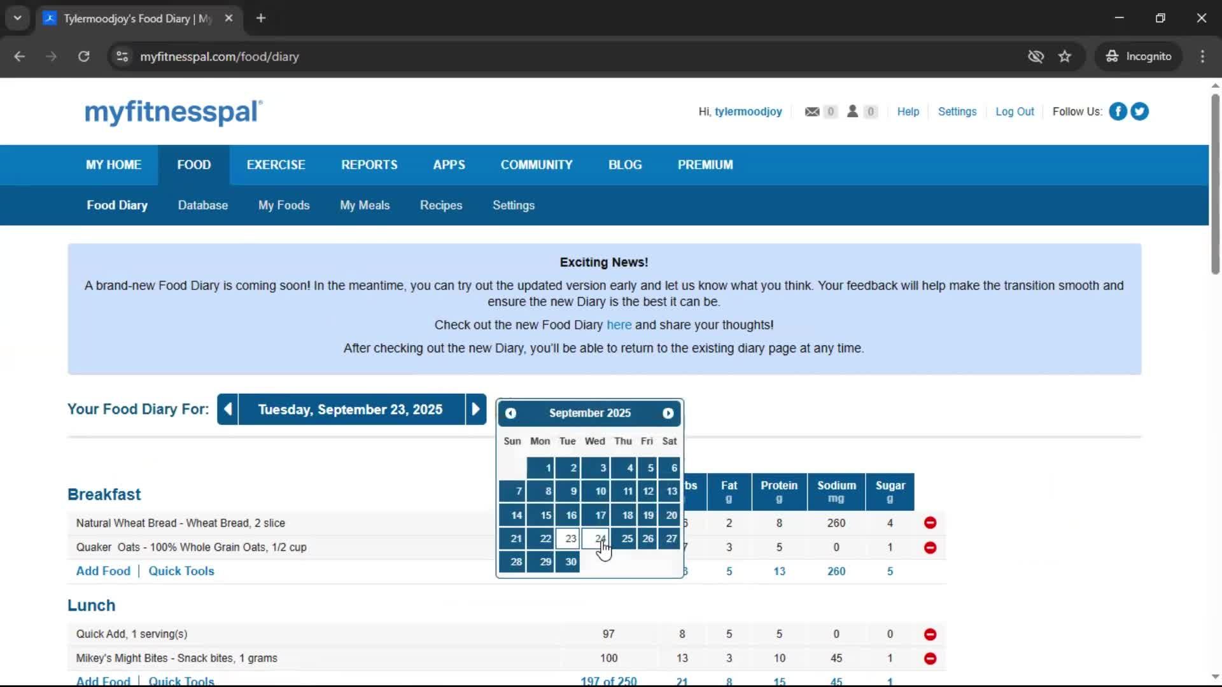Open Help link
Viewport: 1222px width, 687px height.
coord(908,111)
